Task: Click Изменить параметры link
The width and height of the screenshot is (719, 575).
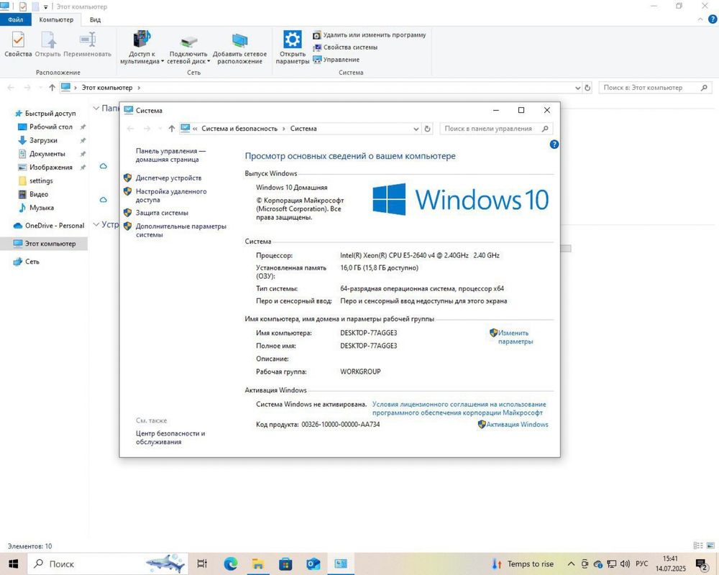Action: [515, 337]
